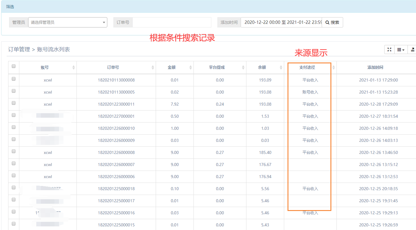
Task: Click timestamp 2020-12-25 19:26:59
Action: point(379,225)
